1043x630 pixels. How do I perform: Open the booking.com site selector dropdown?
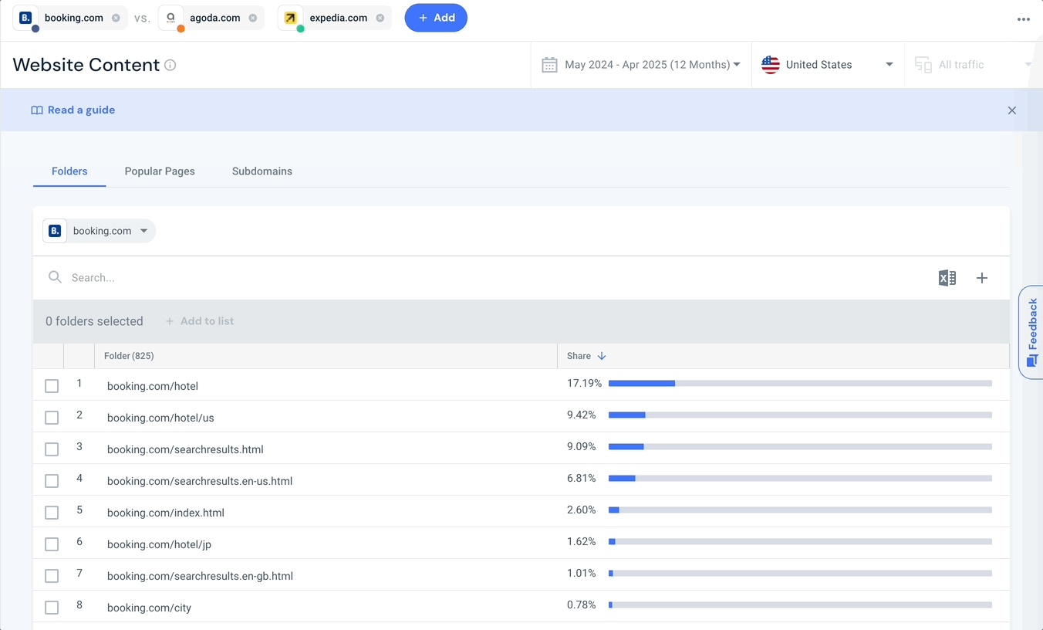pyautogui.click(x=99, y=231)
